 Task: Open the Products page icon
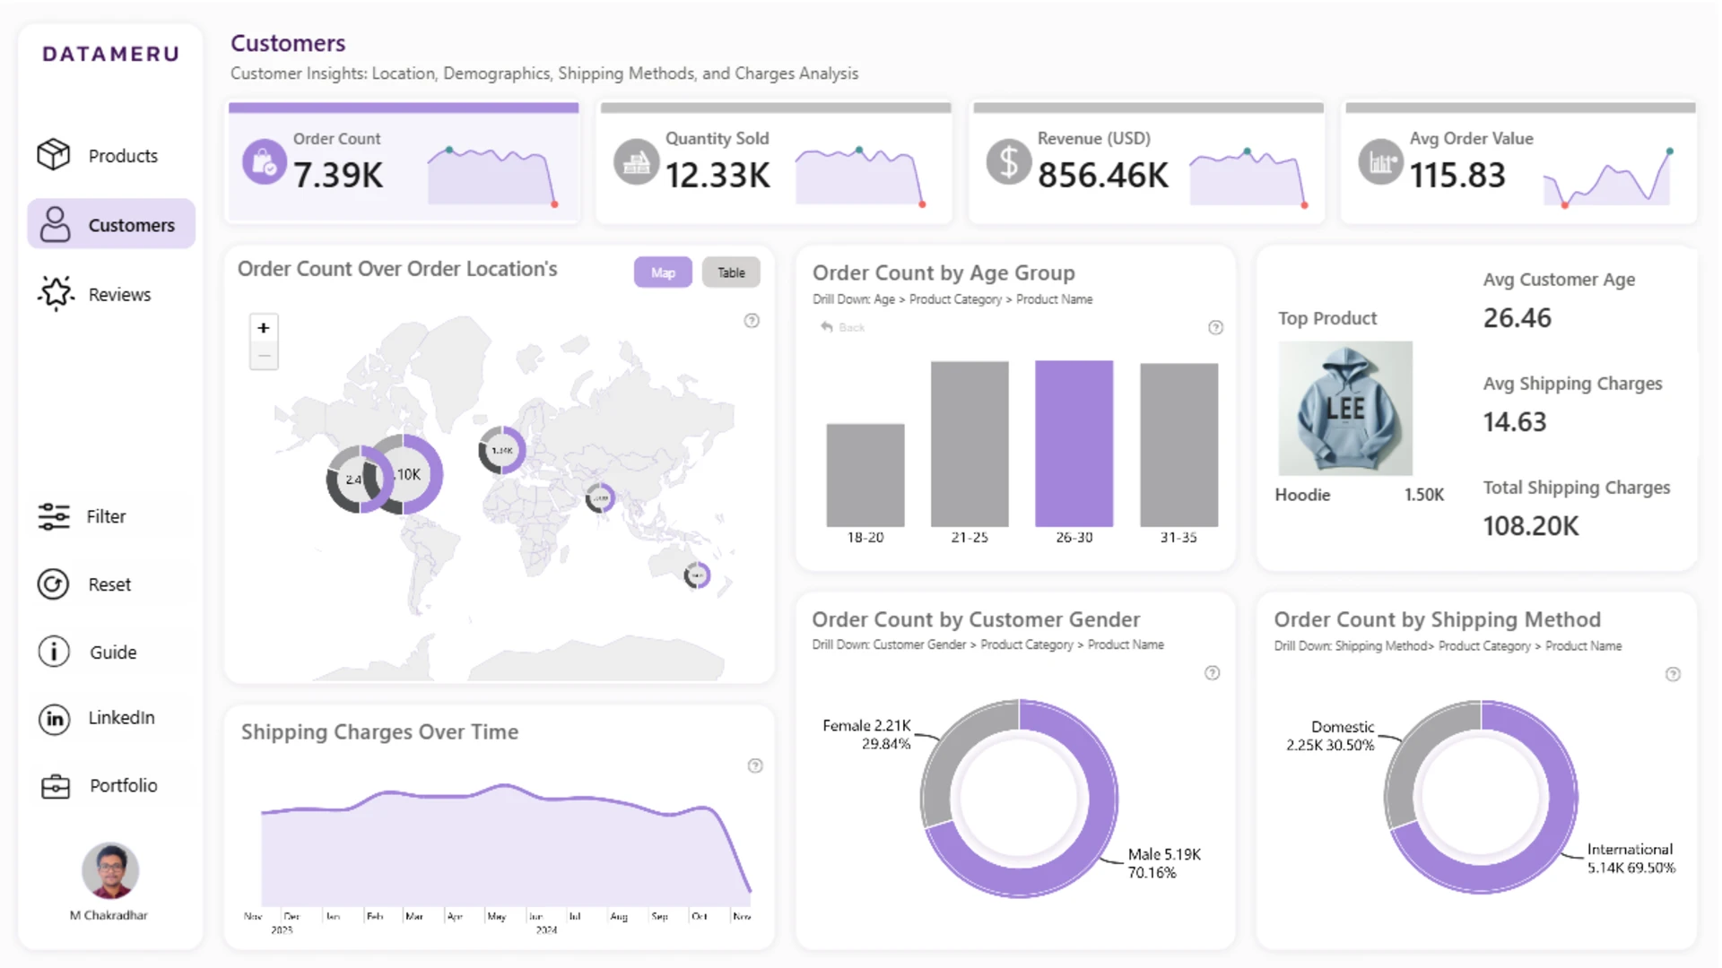click(x=54, y=155)
